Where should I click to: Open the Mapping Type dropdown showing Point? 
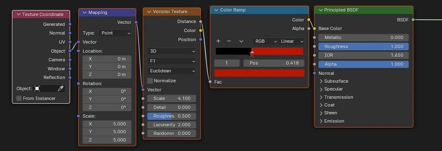tap(115, 33)
